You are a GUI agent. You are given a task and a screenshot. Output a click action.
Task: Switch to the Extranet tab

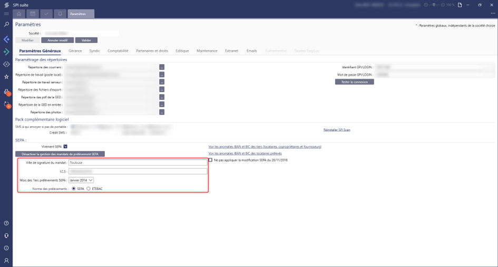point(231,50)
